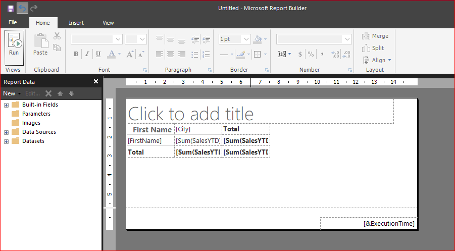Open the border width 1 pt dropdown
This screenshot has height=251, width=455.
[x=246, y=39]
